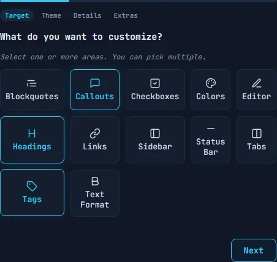Click the Next button
277x262 pixels.
coord(254,250)
